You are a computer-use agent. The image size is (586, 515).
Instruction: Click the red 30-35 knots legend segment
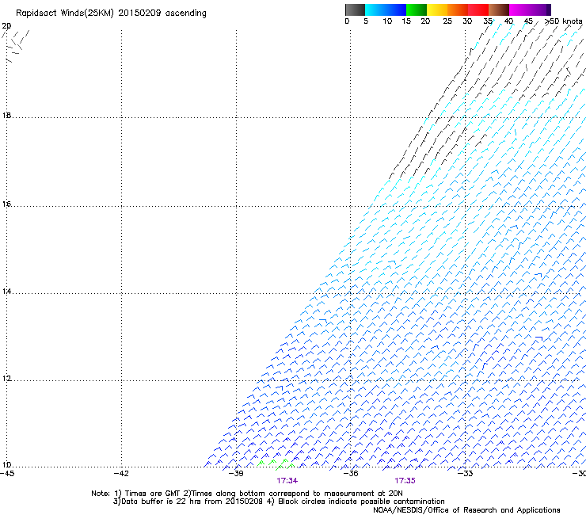tap(478, 10)
